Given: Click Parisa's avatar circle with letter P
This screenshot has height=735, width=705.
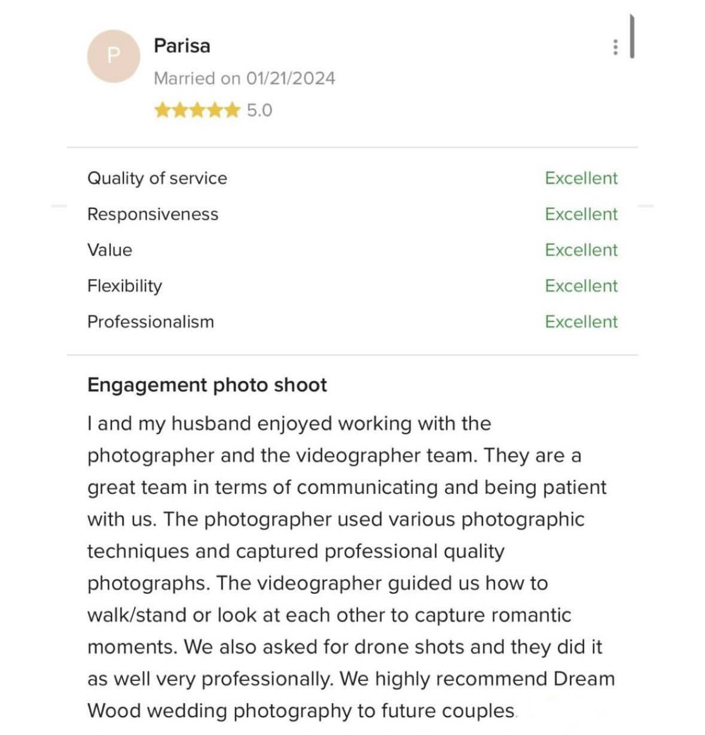Looking at the screenshot, I should 114,56.
